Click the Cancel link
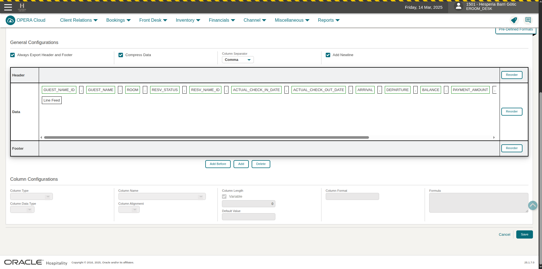The height and width of the screenshot is (269, 542). point(504,235)
